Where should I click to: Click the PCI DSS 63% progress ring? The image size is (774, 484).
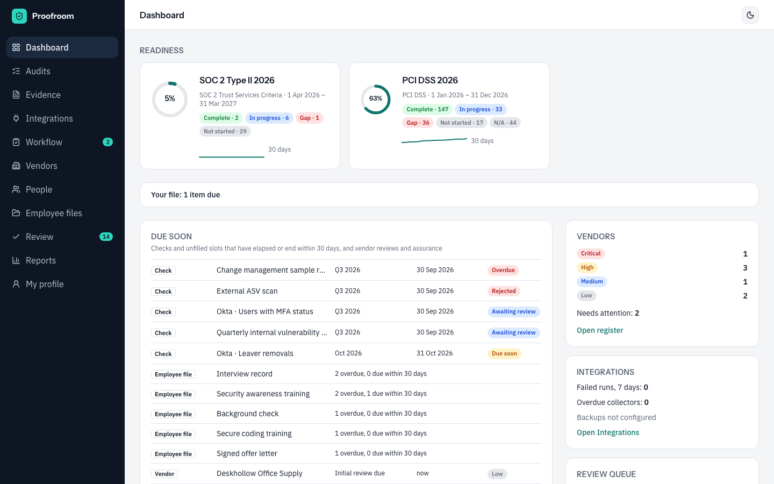[376, 99]
